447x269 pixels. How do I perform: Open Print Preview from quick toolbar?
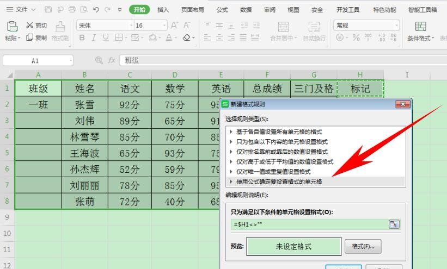click(x=84, y=9)
